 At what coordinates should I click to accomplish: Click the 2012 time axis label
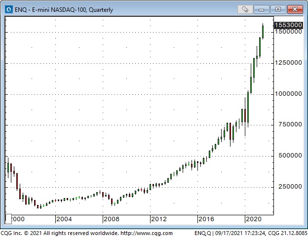coord(159,219)
